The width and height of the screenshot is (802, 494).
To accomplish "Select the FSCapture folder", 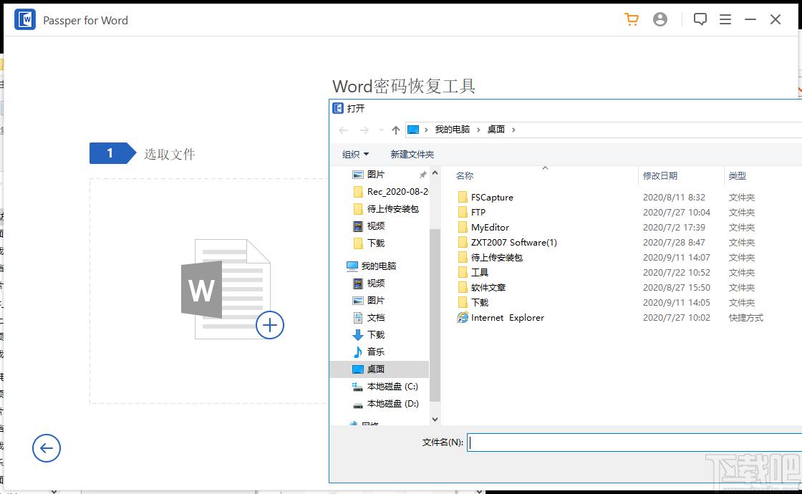I will [485, 198].
